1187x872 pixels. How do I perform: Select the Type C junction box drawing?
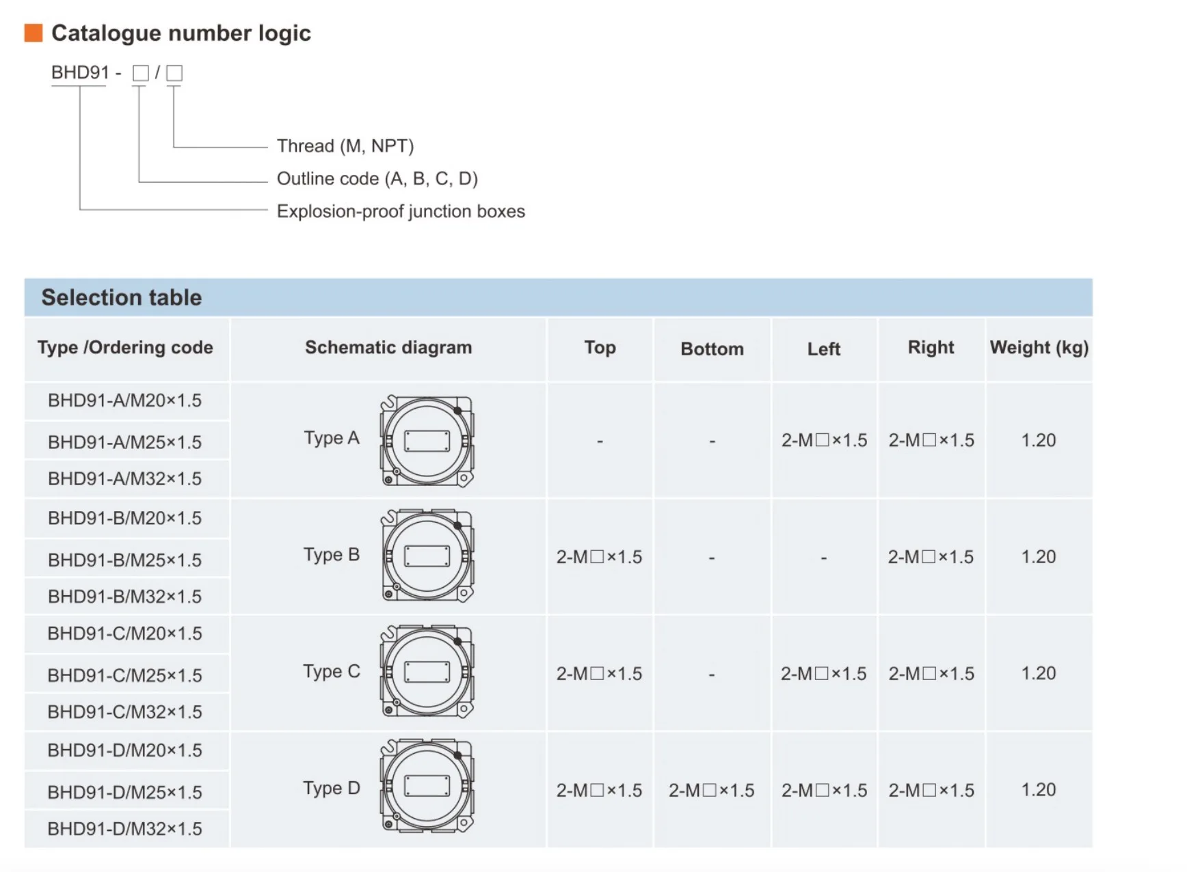point(427,672)
